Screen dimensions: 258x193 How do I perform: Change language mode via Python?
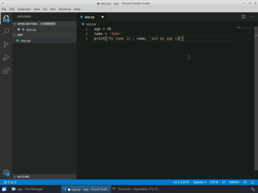(234, 182)
